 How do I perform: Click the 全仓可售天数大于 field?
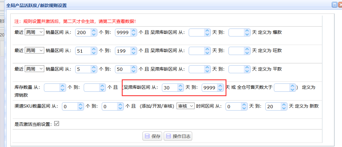tap(282, 88)
